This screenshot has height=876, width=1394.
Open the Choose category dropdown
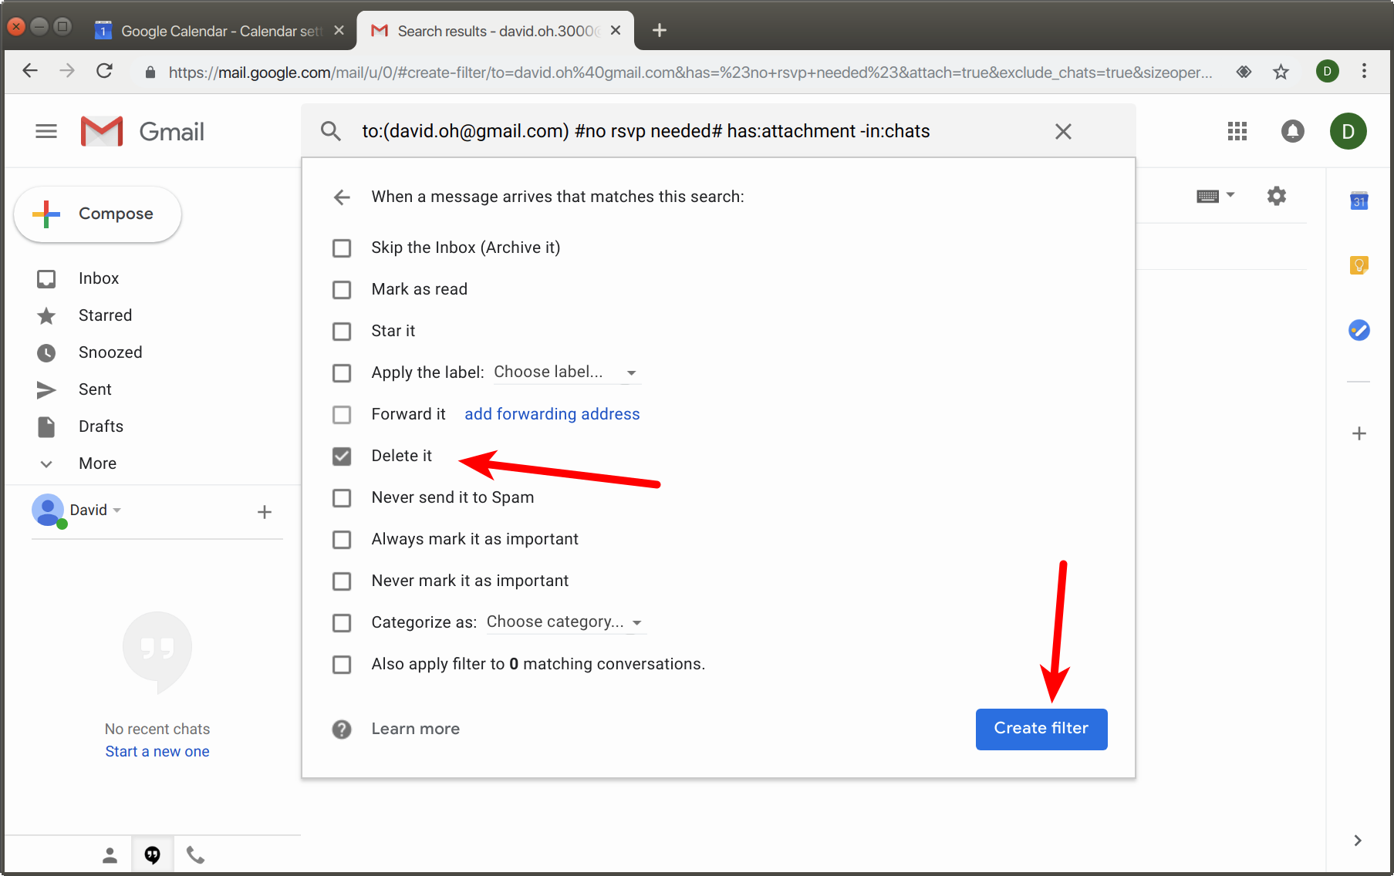[x=565, y=622]
